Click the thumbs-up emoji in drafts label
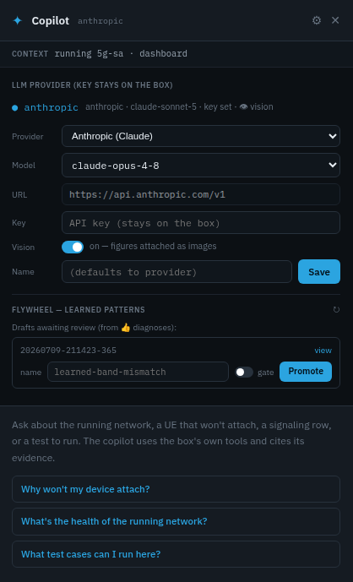Viewport: 353px width, 582px height. tap(126, 328)
